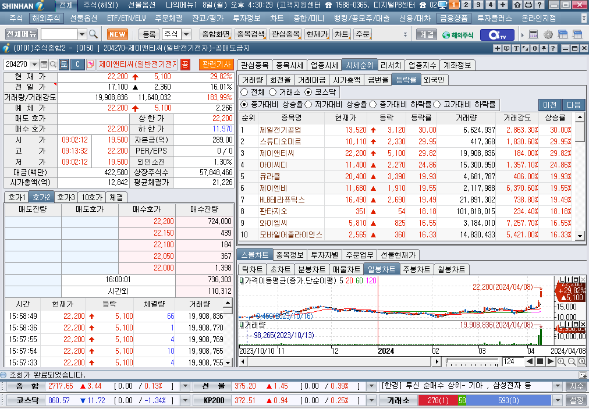Image resolution: width=589 pixels, height=409 pixels.
Task: Click the 전체메뉴 button
Action: 22,34
